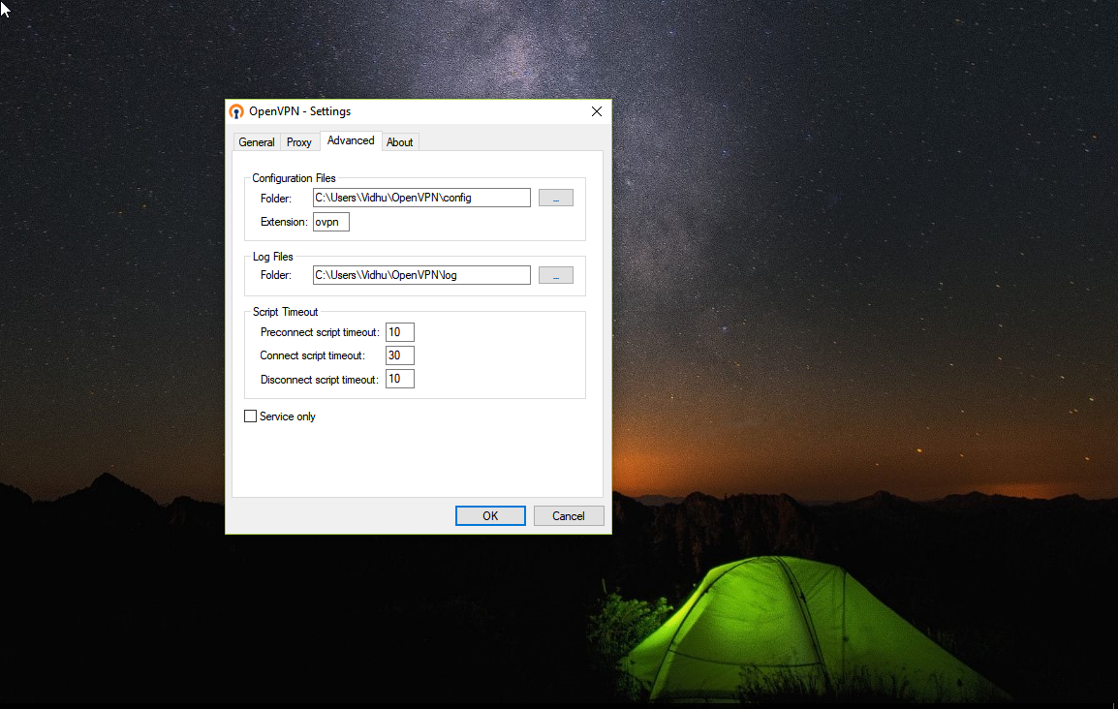Click the 'OpenVPN - Settings' title text

tap(299, 112)
